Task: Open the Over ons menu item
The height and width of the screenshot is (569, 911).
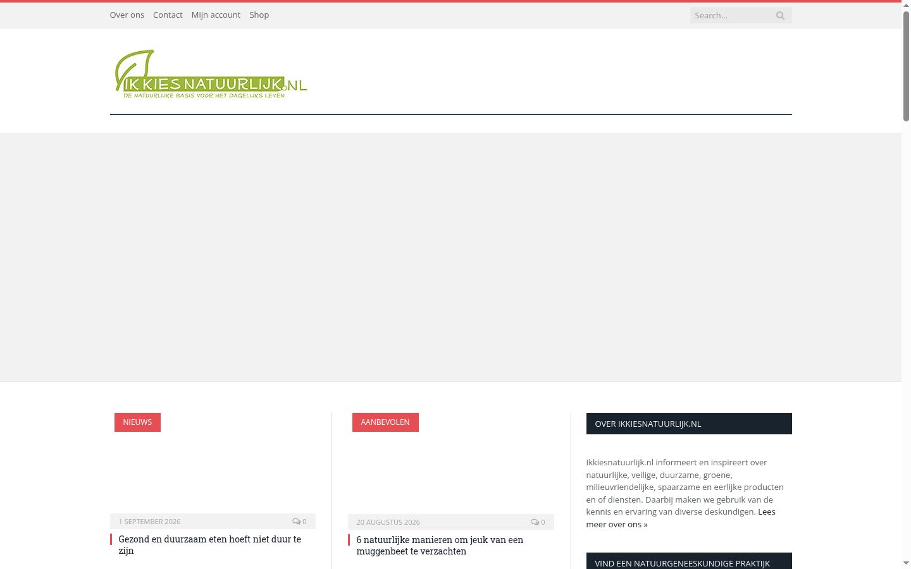Action: (x=127, y=15)
